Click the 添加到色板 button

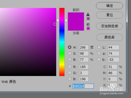109,26
